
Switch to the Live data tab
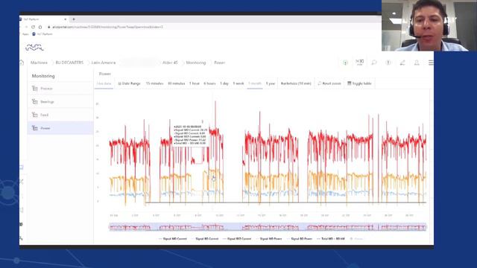tap(104, 83)
